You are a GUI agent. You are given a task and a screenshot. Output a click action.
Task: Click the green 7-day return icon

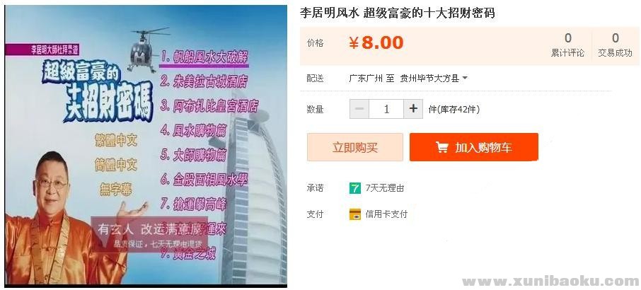(355, 188)
